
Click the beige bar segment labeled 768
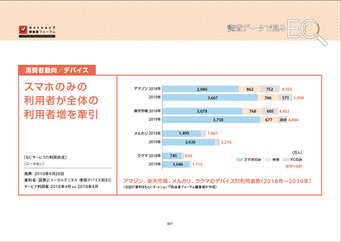tap(253, 111)
